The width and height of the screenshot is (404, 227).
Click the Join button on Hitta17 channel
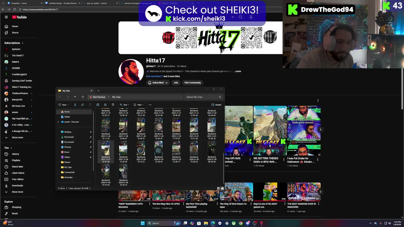click(x=176, y=83)
